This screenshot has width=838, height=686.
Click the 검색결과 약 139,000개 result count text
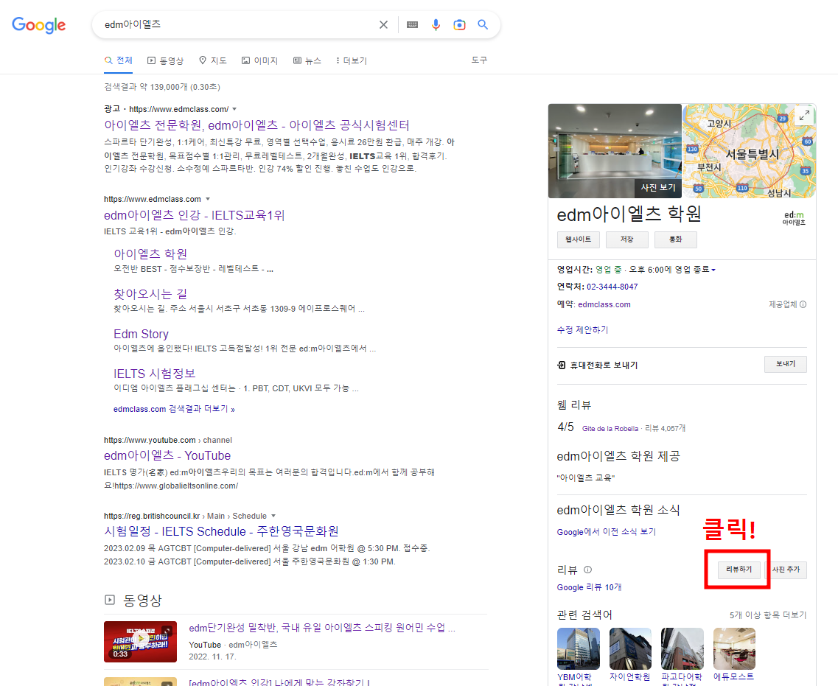tap(162, 86)
